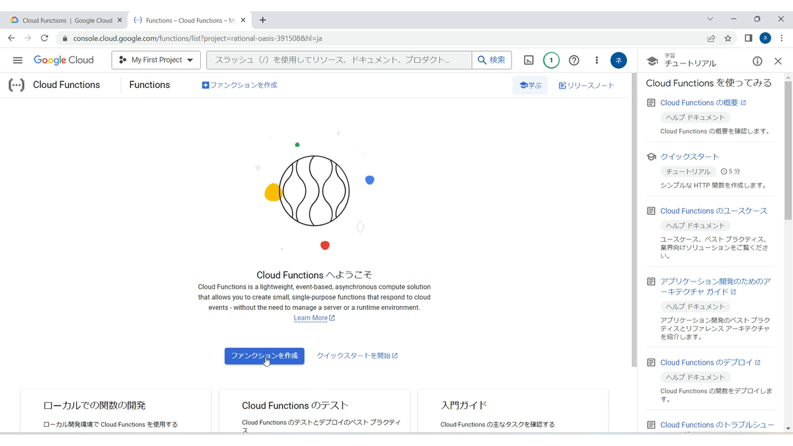Image resolution: width=793 pixels, height=446 pixels.
Task: Click the Google Cloud logo
Action: coord(64,60)
